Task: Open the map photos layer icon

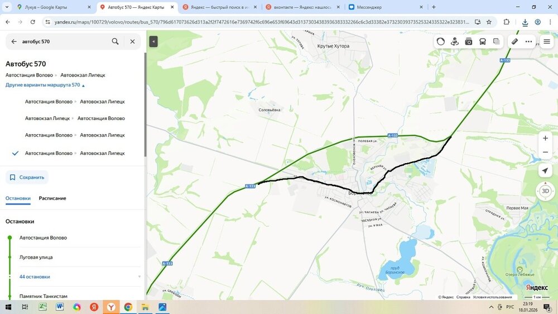Action: tap(469, 41)
